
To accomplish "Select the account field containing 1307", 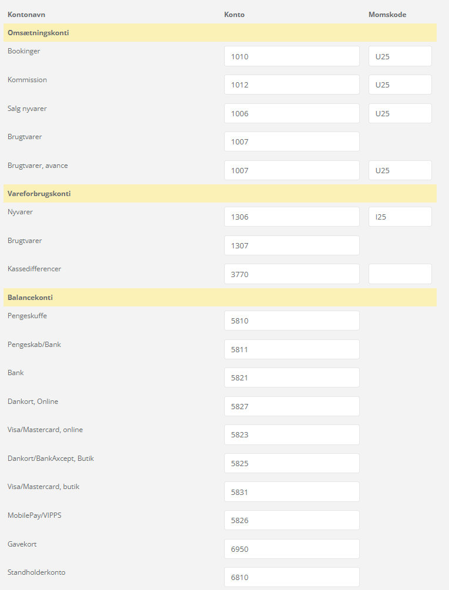I will [292, 245].
